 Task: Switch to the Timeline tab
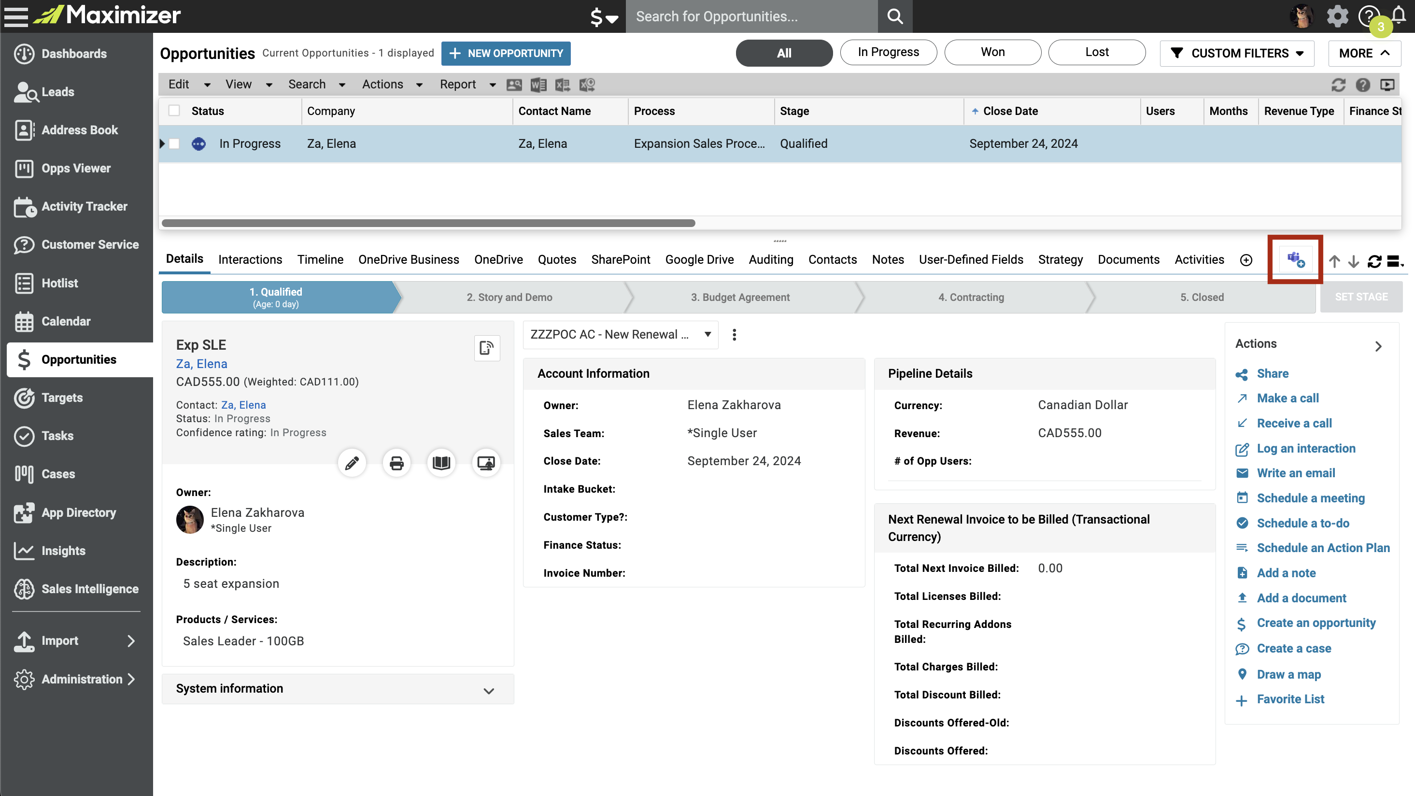click(x=320, y=259)
